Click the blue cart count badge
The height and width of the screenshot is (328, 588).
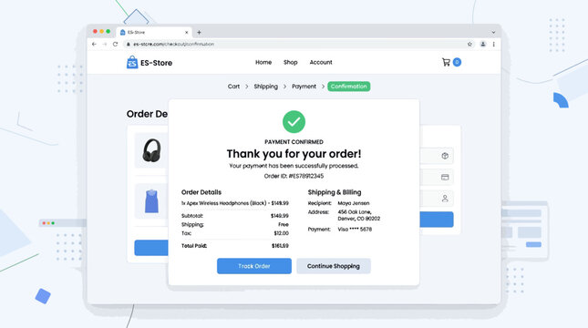point(457,62)
